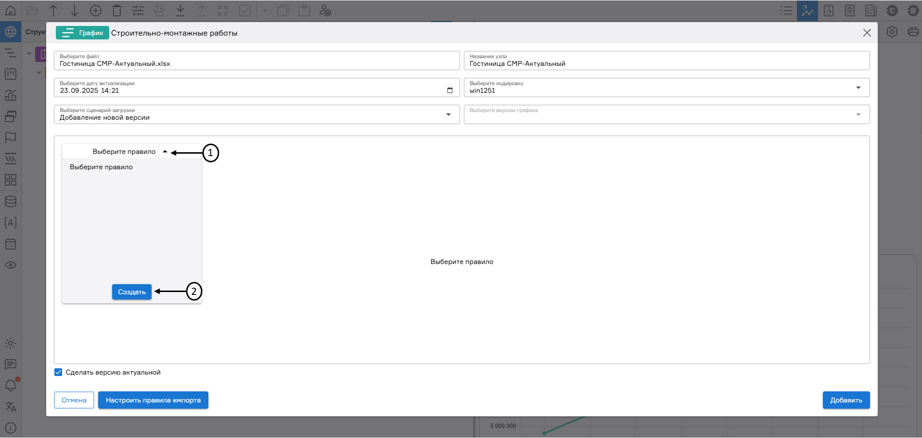Screen dimensions: 922x438
Task: Click the eye visibility icon in sidebar
Action: tap(11, 265)
